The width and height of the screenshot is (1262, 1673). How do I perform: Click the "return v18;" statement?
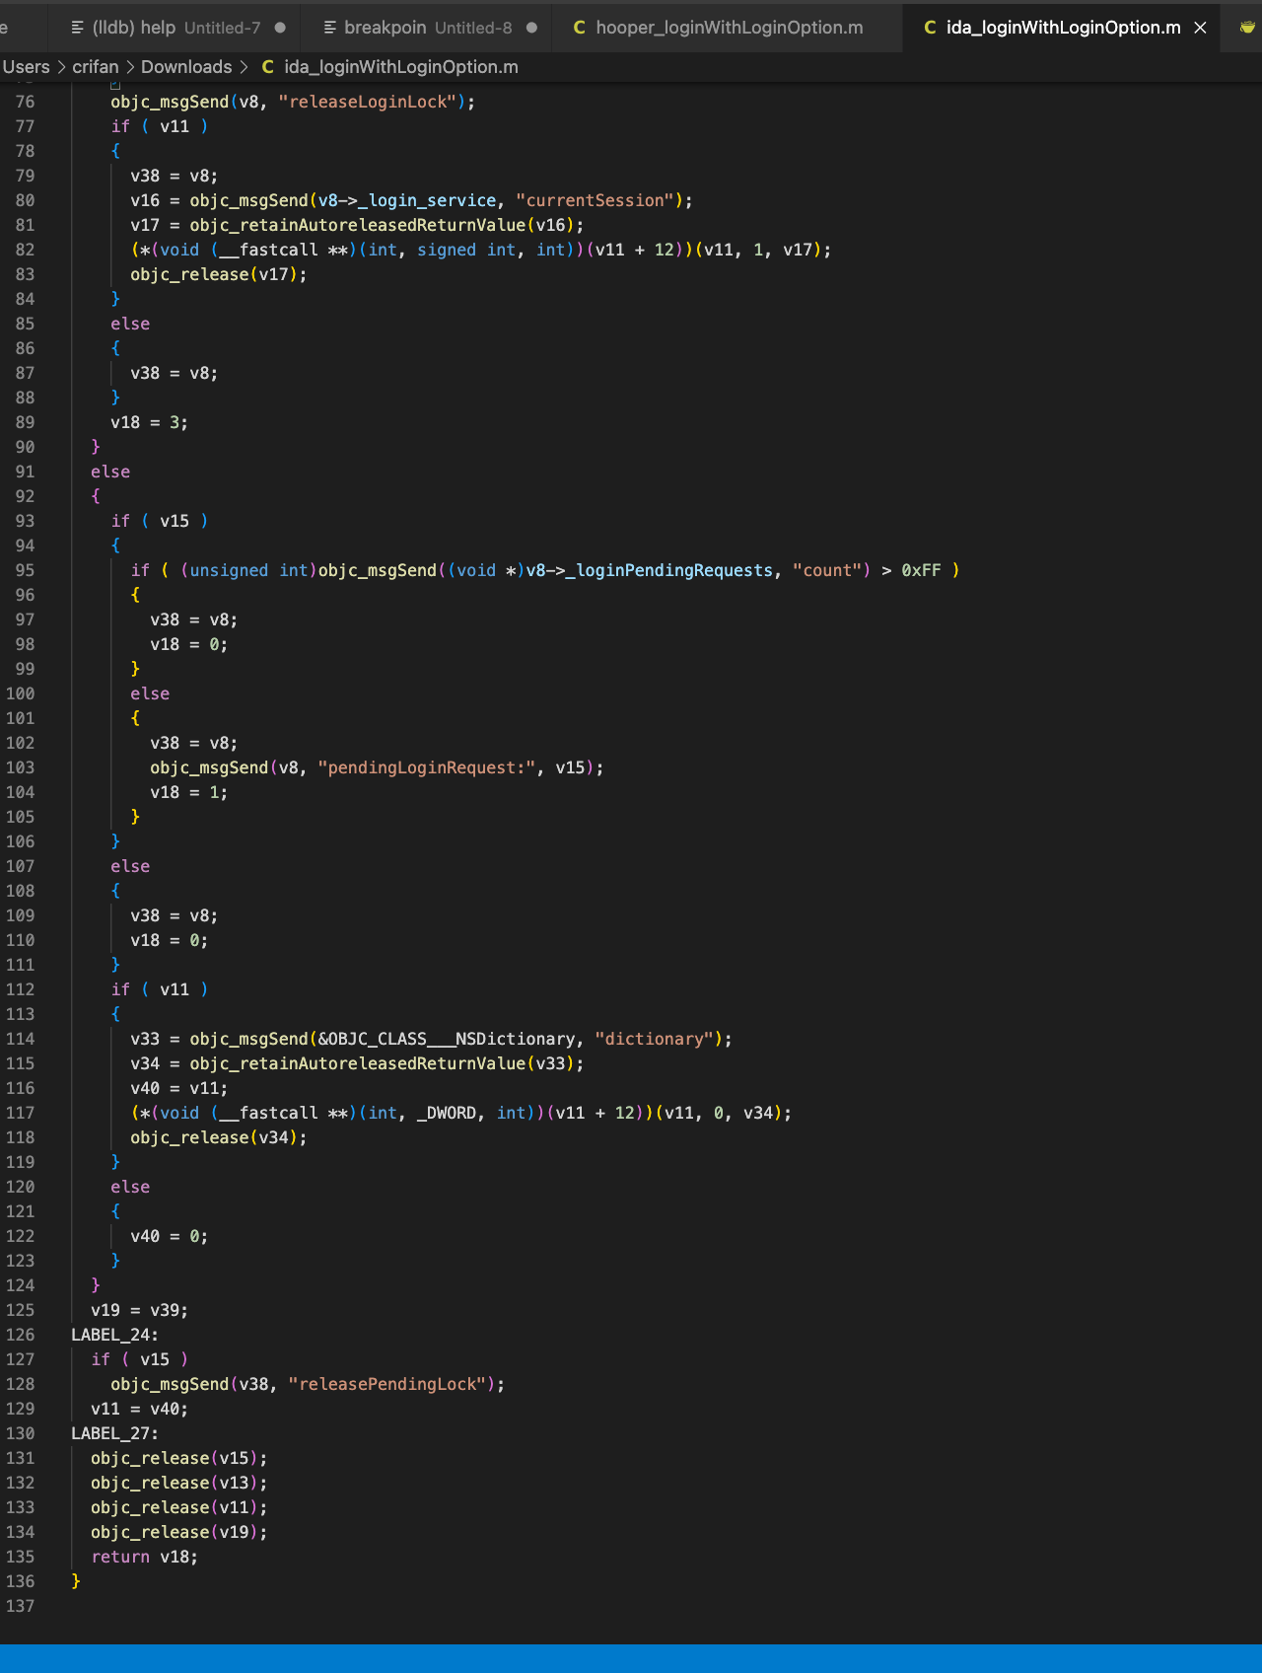point(144,1557)
